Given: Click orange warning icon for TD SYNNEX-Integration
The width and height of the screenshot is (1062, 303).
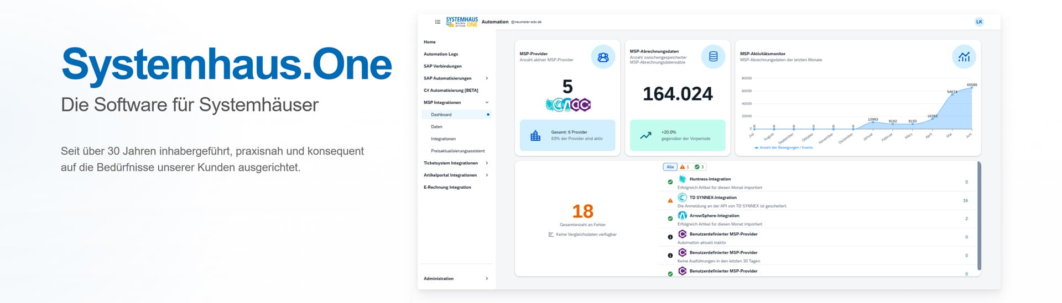Looking at the screenshot, I should pyautogui.click(x=670, y=200).
